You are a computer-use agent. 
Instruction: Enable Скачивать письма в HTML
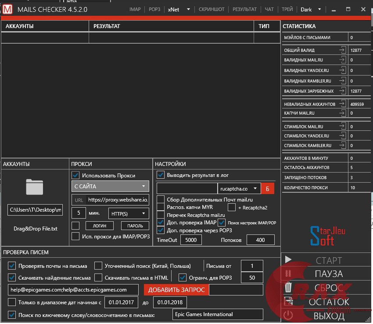(x=98, y=277)
